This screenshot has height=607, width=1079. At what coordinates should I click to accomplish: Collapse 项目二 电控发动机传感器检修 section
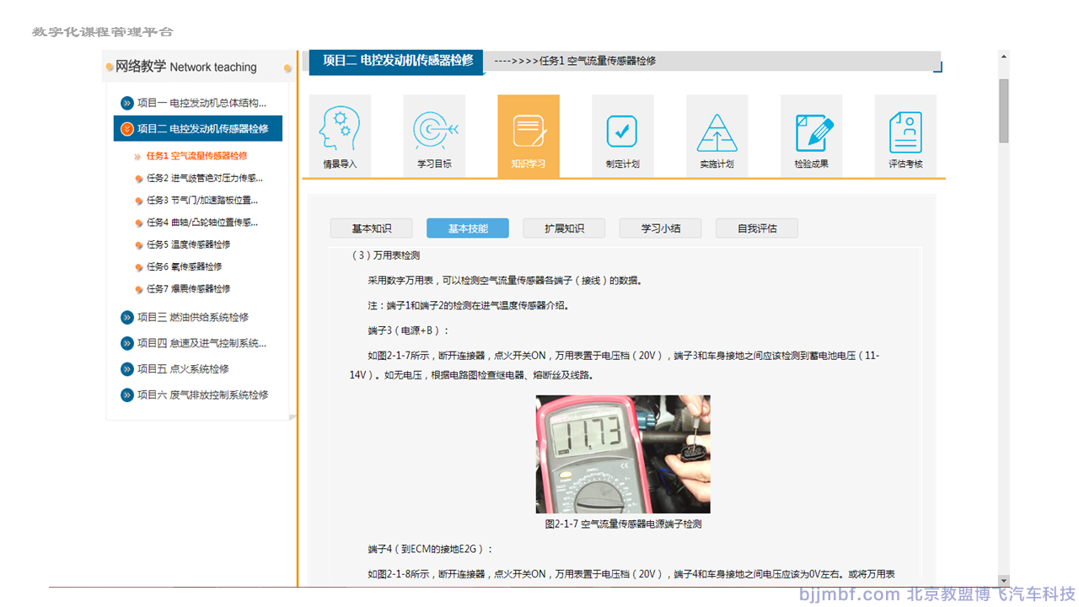(127, 129)
